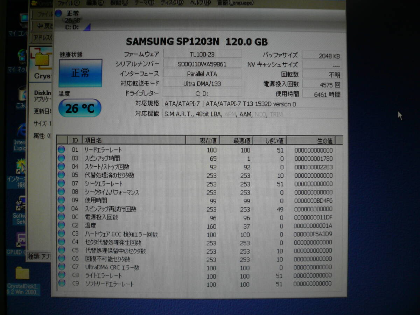The image size is (420, 315).
Task: Click the status circle for ID 09 使用時間
Action: click(x=62, y=200)
